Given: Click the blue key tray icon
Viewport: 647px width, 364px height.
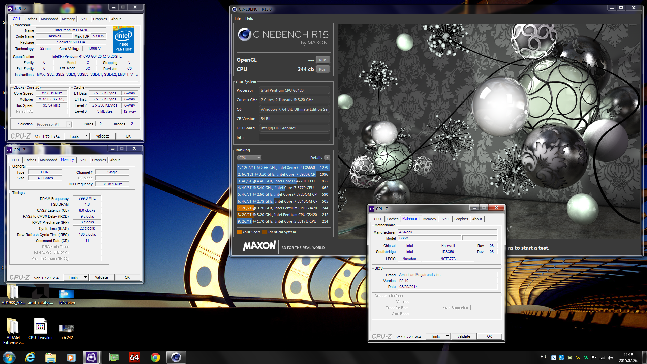Looking at the screenshot, I should [554, 358].
